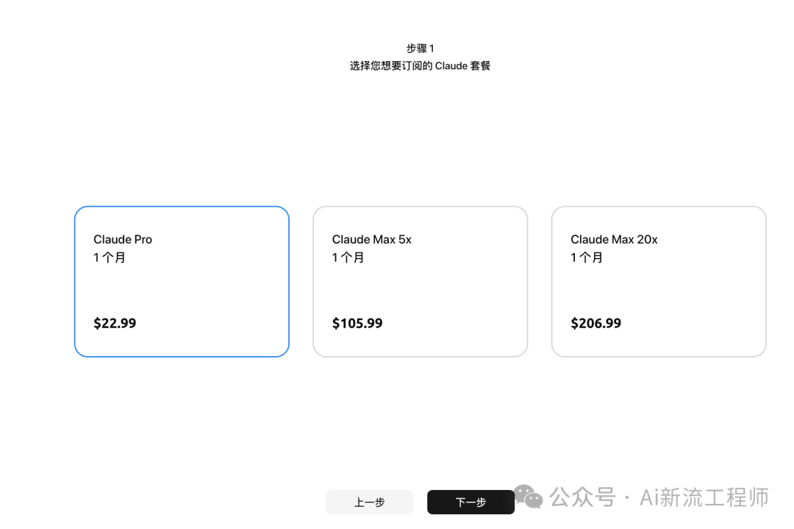Click the WeChat logo icon in watermark

(x=529, y=497)
